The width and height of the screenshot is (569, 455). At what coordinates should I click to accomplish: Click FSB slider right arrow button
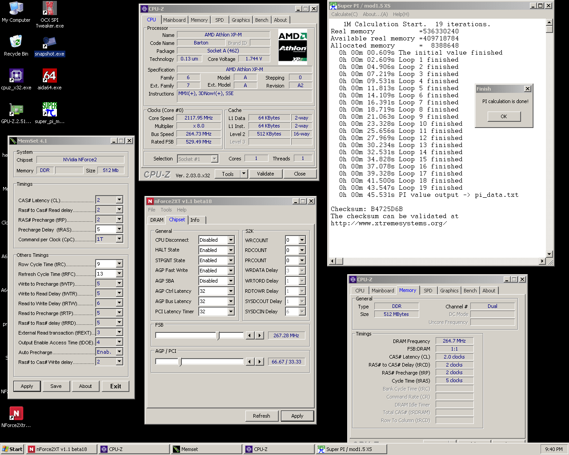click(260, 335)
